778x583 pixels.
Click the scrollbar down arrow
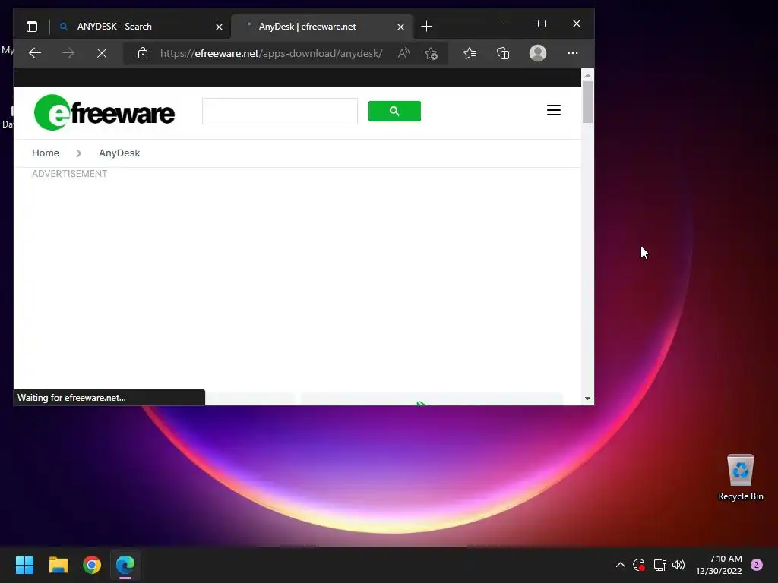(587, 399)
